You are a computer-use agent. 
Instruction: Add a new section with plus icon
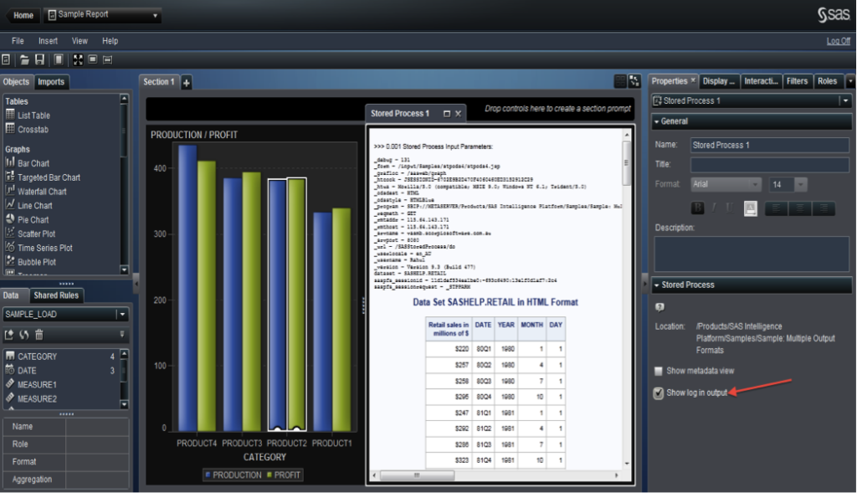[187, 83]
